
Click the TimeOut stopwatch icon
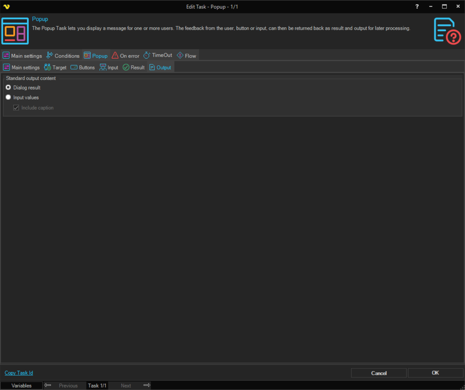pos(147,55)
